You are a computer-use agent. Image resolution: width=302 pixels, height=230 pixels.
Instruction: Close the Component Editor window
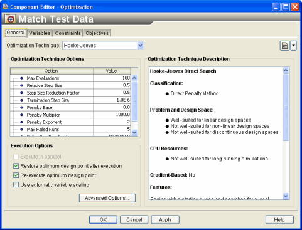point(295,7)
